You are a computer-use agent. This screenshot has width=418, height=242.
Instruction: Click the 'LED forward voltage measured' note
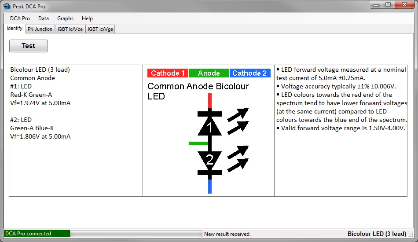point(341,74)
